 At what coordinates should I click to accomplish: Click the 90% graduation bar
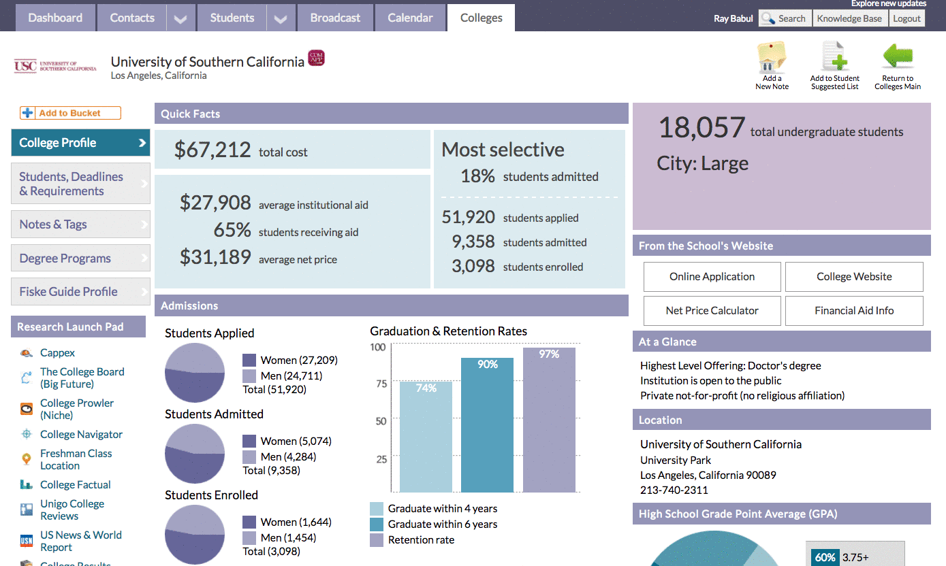point(487,425)
